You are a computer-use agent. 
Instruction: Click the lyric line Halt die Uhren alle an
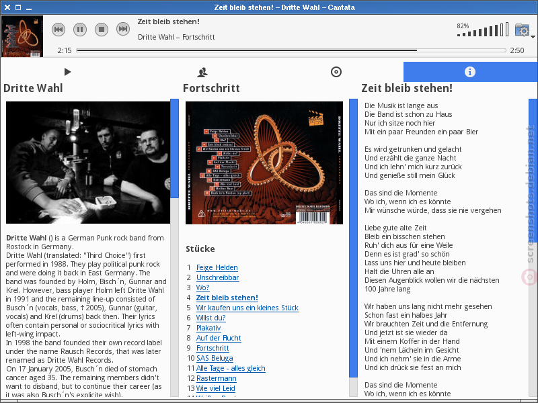click(x=399, y=271)
